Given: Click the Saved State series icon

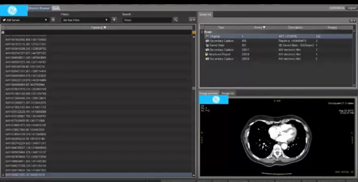Looking at the screenshot, I should pos(207,45).
